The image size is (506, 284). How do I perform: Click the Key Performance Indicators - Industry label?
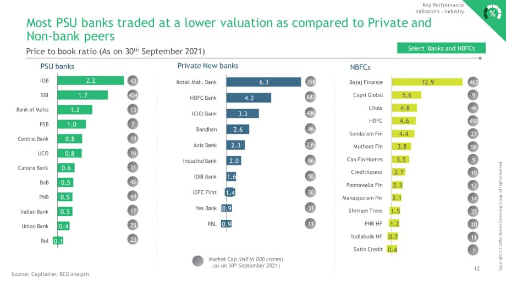[440, 8]
